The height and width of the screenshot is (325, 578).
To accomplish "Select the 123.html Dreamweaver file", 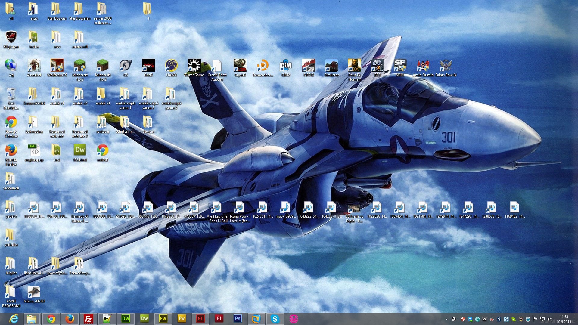I will (80, 153).
